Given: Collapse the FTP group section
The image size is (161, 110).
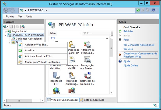Looking at the screenshot, I should pos(107,38).
